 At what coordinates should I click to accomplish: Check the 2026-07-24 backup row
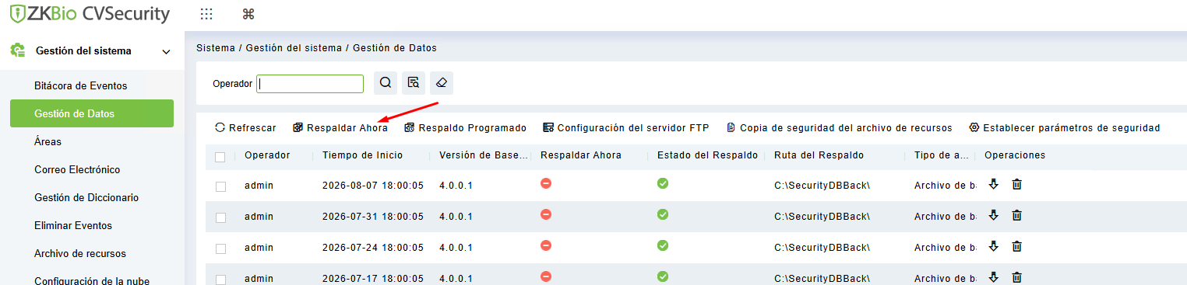pos(220,249)
